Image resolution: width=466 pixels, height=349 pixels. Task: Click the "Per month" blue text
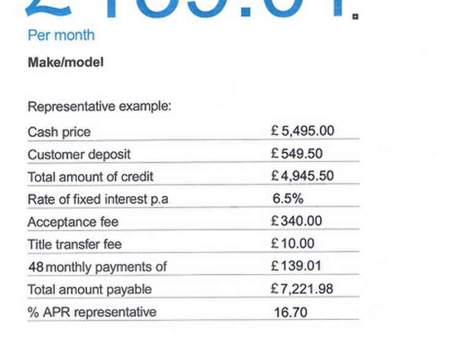61,35
